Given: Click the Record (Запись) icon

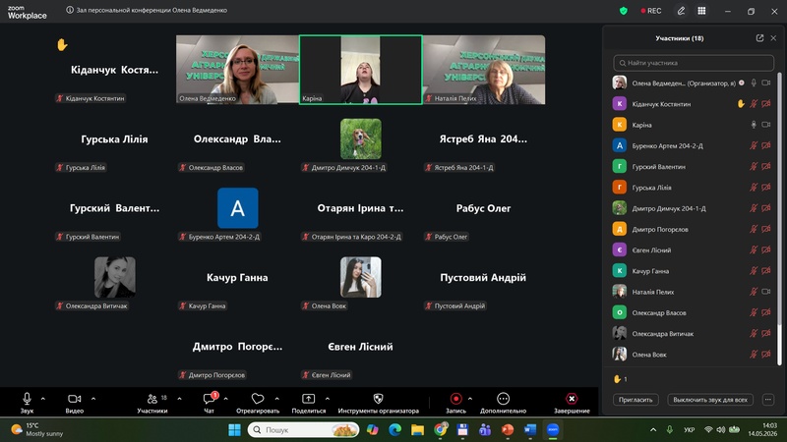Looking at the screenshot, I should [455, 399].
